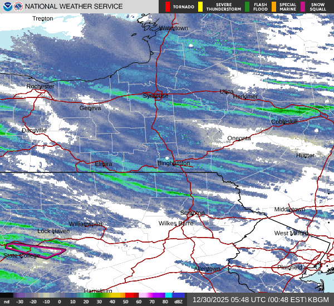Click the Williamsport city label
The image size is (334, 306).
(x=86, y=224)
